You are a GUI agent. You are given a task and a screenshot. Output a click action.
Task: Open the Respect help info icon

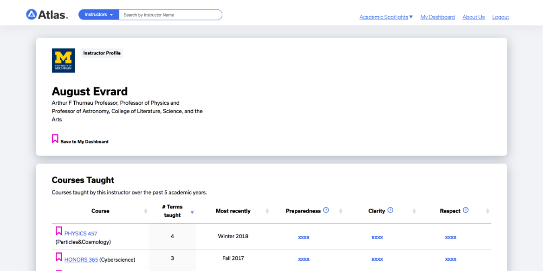click(466, 210)
